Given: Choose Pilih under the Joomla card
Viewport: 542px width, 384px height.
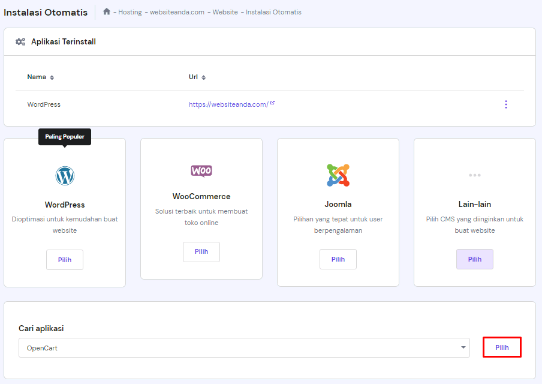Looking at the screenshot, I should (338, 259).
